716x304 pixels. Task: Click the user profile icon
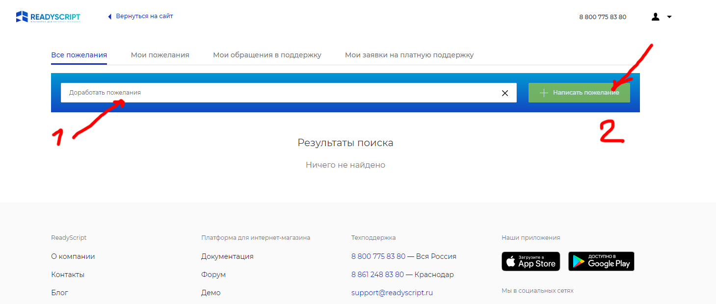(656, 17)
